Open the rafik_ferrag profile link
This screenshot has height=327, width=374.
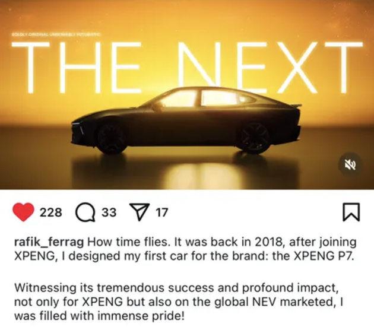[x=49, y=243]
